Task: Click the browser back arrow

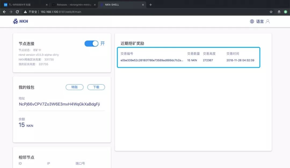Action: point(5,12)
